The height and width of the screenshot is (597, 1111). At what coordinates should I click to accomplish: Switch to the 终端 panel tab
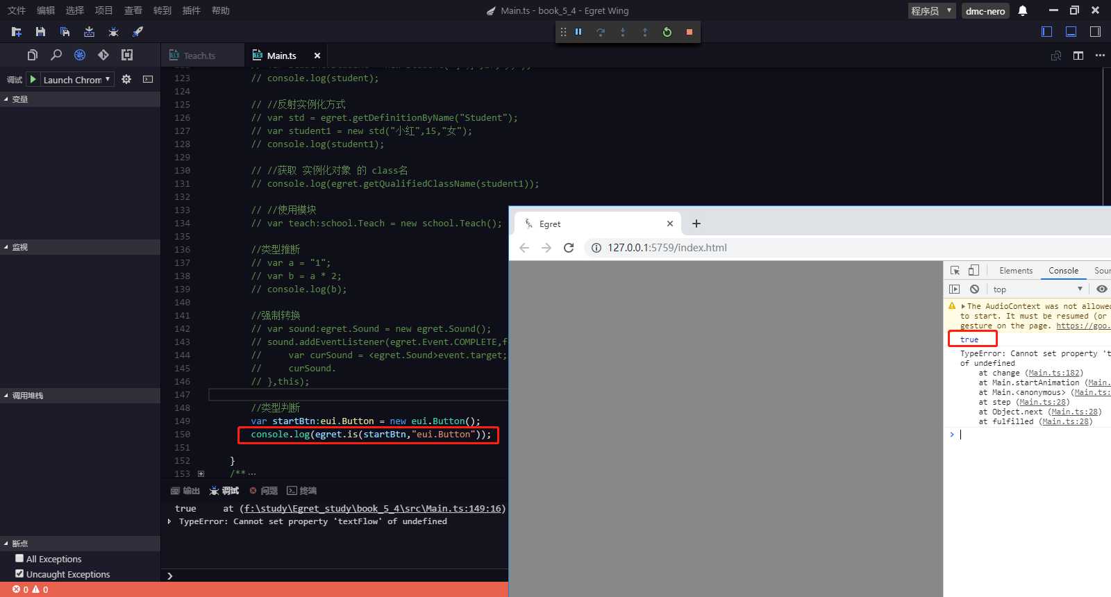[302, 491]
